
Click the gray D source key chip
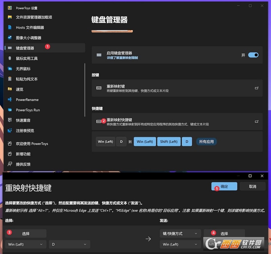(121, 142)
